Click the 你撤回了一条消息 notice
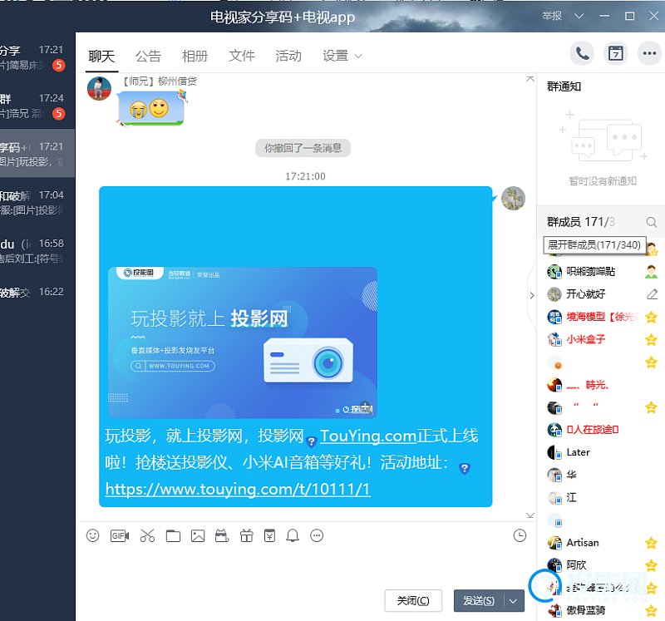The width and height of the screenshot is (665, 621). pyautogui.click(x=303, y=148)
